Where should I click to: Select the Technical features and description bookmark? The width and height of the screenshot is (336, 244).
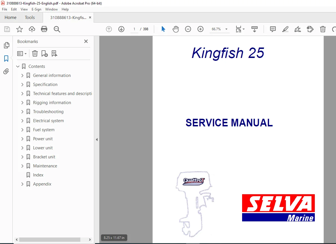62,94
